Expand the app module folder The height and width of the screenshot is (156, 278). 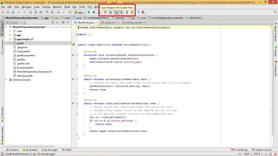click(10, 35)
